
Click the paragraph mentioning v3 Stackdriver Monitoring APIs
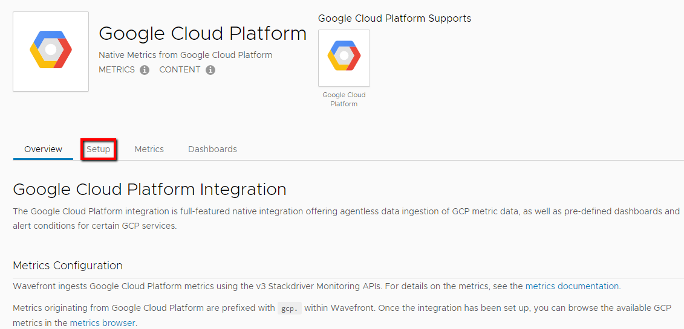(317, 286)
